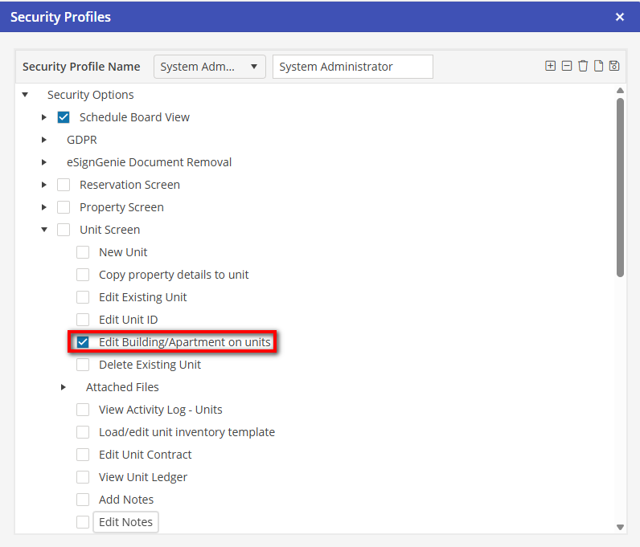This screenshot has height=547, width=640.
Task: Click the collapse all (minus) icon
Action: tap(567, 66)
